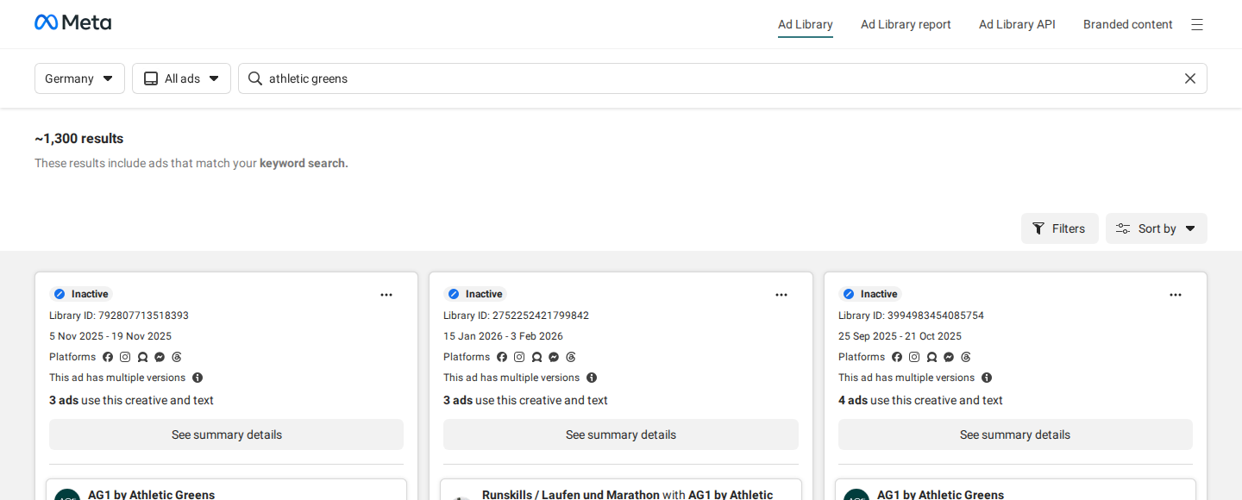Screen dimensions: 1242x500
Task: Click the Instagram platform icon on ad 2752252421799842
Action: [x=519, y=357]
